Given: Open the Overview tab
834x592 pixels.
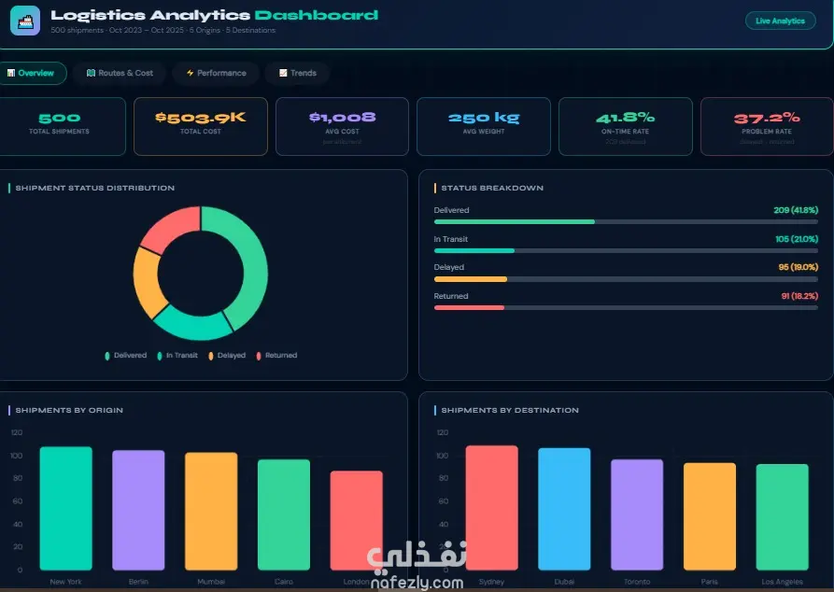Looking at the screenshot, I should 31,73.
